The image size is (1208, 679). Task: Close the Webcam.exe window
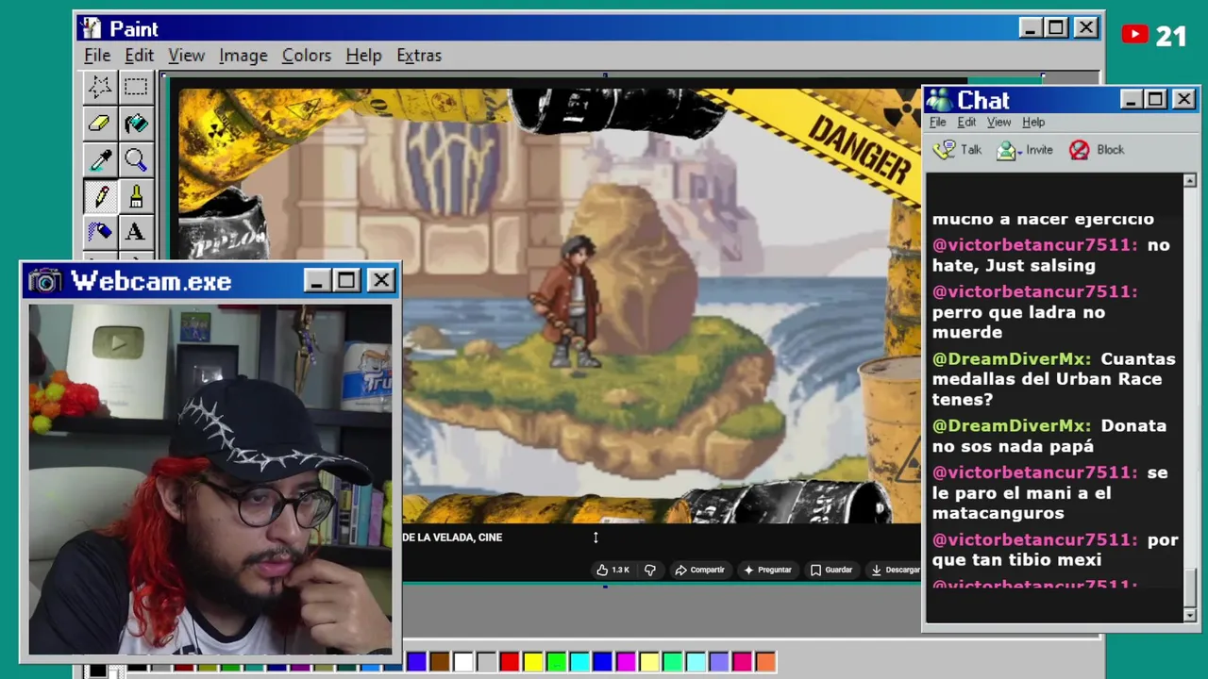[380, 280]
